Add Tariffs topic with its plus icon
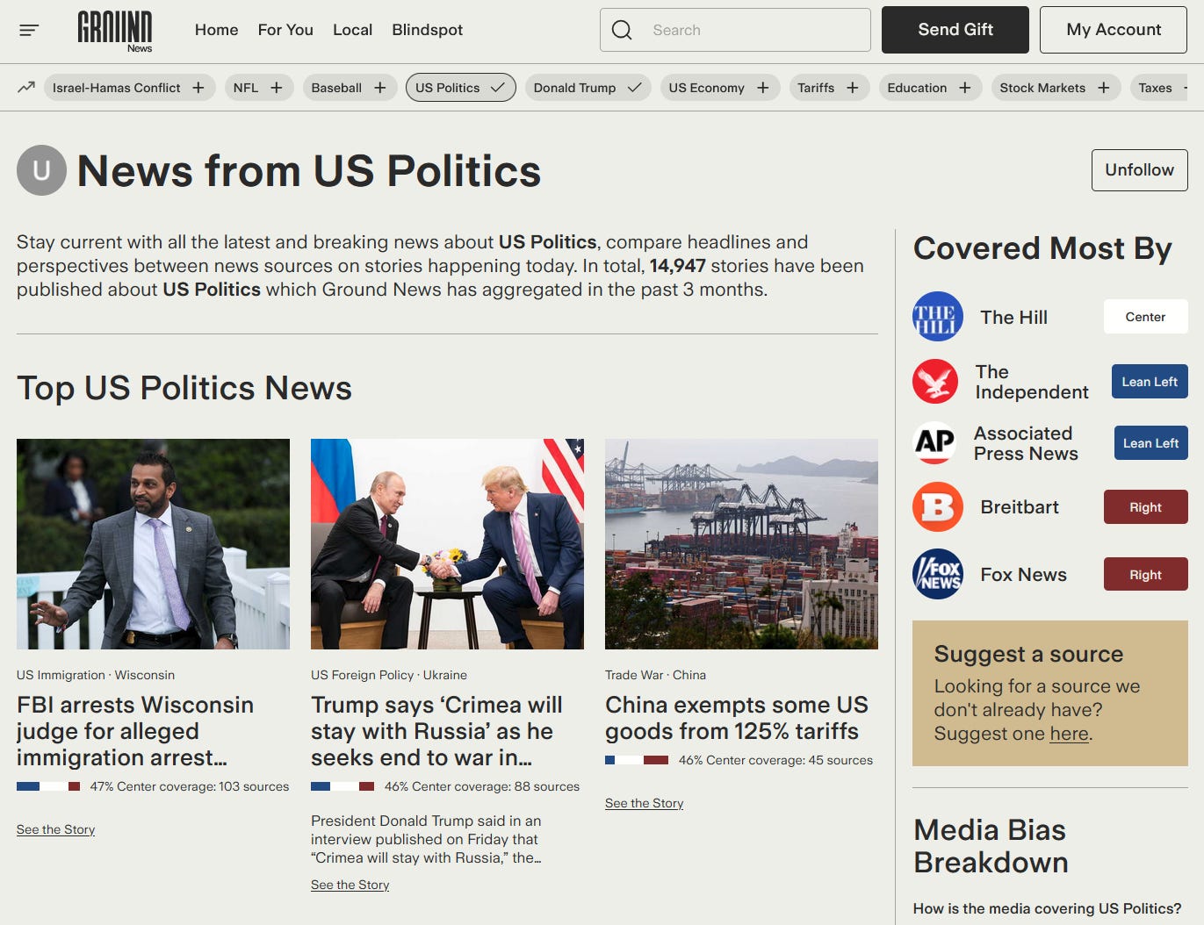The image size is (1204, 925). coord(853,88)
